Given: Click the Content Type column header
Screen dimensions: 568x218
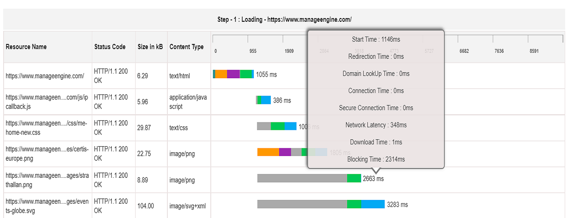Looking at the screenshot, I should pyautogui.click(x=186, y=47).
